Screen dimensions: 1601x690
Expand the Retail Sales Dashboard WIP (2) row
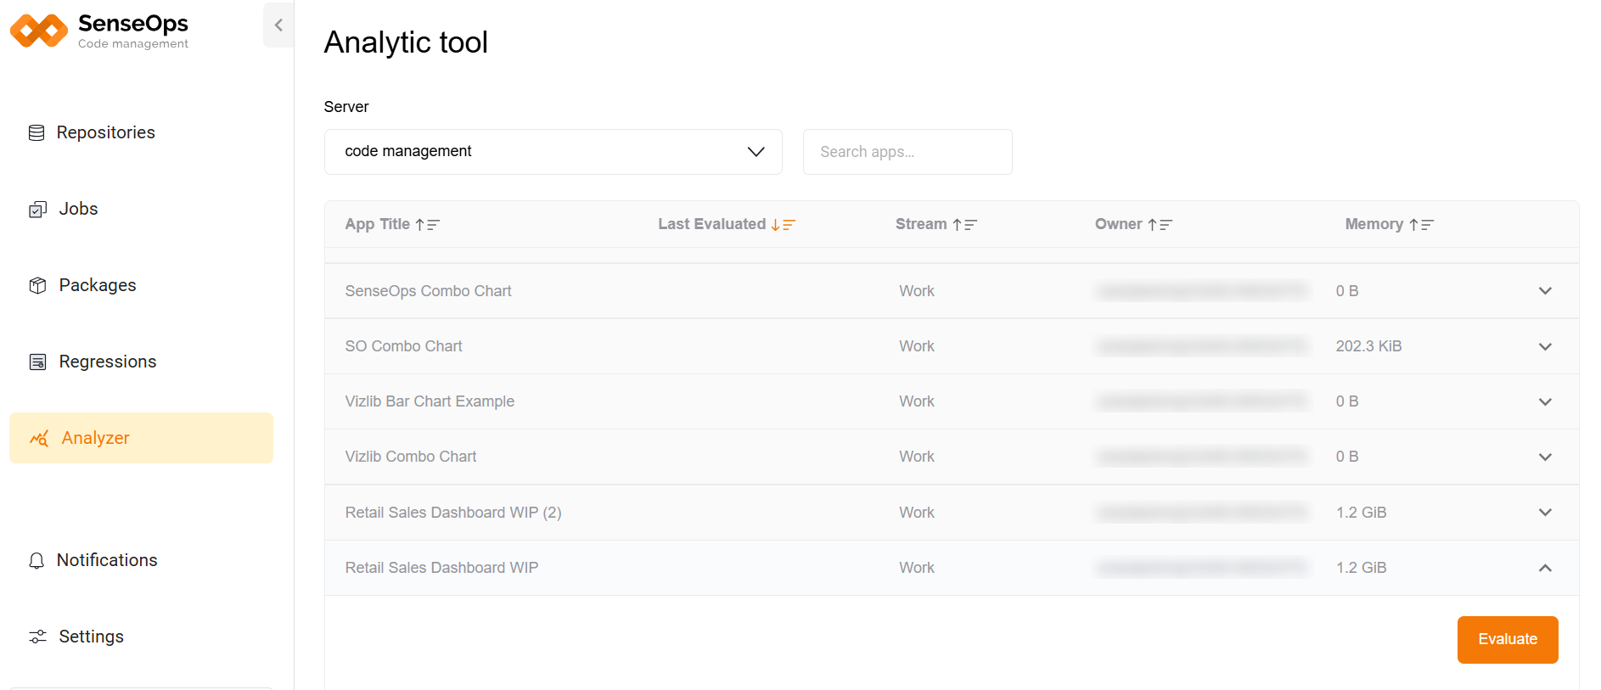coord(1545,513)
